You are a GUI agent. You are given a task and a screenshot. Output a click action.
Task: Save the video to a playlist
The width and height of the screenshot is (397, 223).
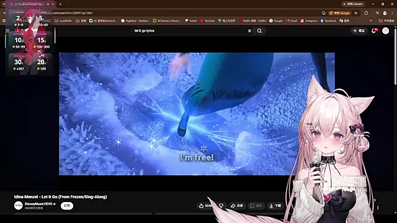tap(256, 206)
